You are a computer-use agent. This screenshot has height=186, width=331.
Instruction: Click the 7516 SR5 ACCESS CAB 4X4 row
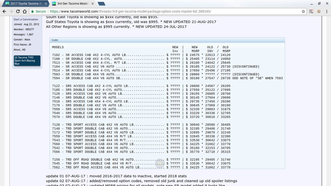pos(141,101)
